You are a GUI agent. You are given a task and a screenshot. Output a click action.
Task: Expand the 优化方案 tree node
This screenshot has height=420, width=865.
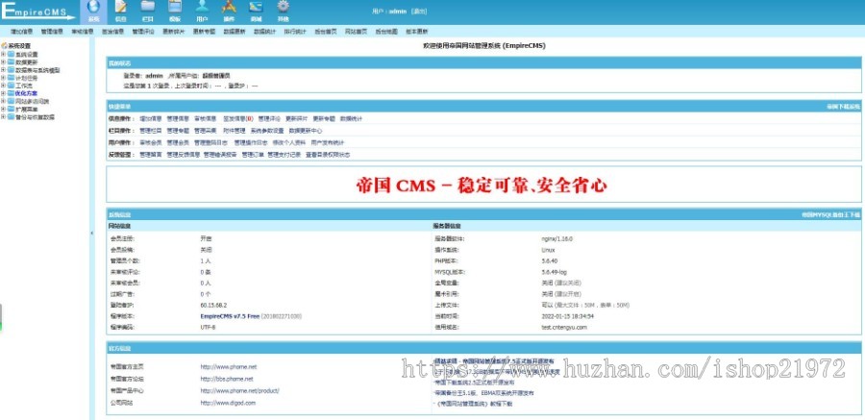click(3, 93)
